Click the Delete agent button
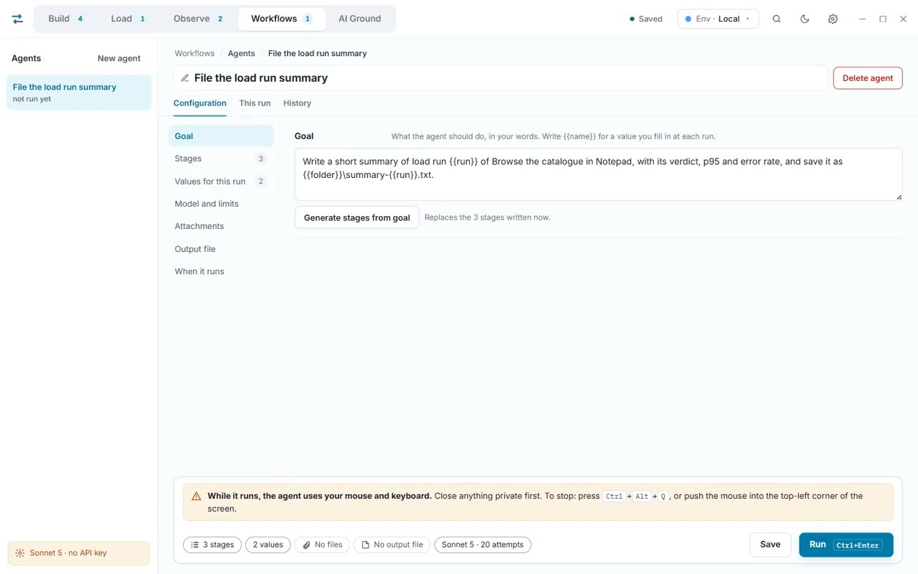 click(868, 78)
